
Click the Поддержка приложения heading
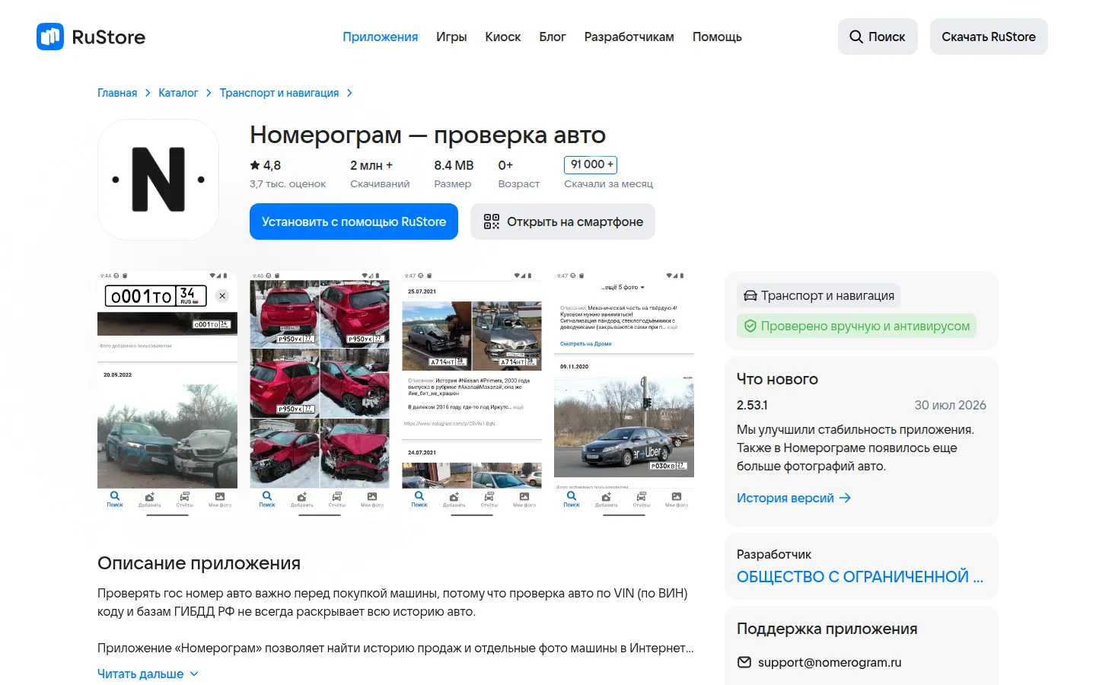coord(827,629)
